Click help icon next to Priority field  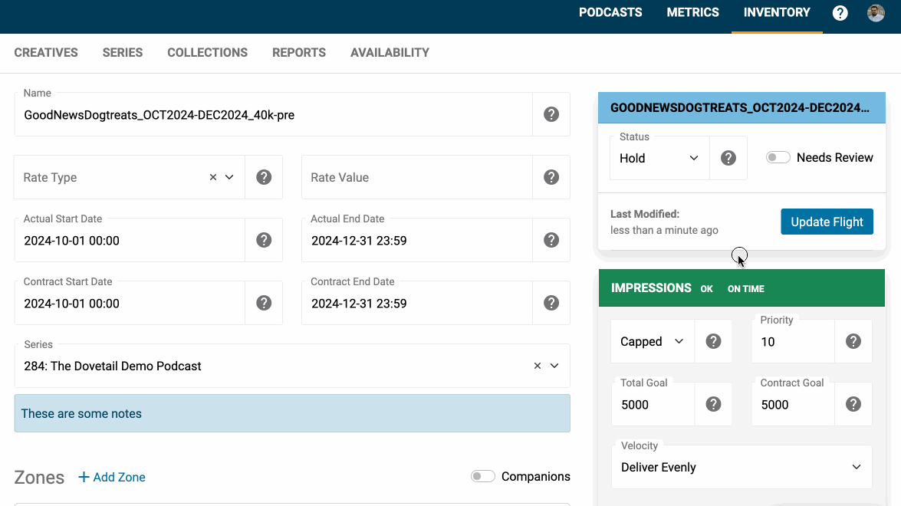click(853, 341)
